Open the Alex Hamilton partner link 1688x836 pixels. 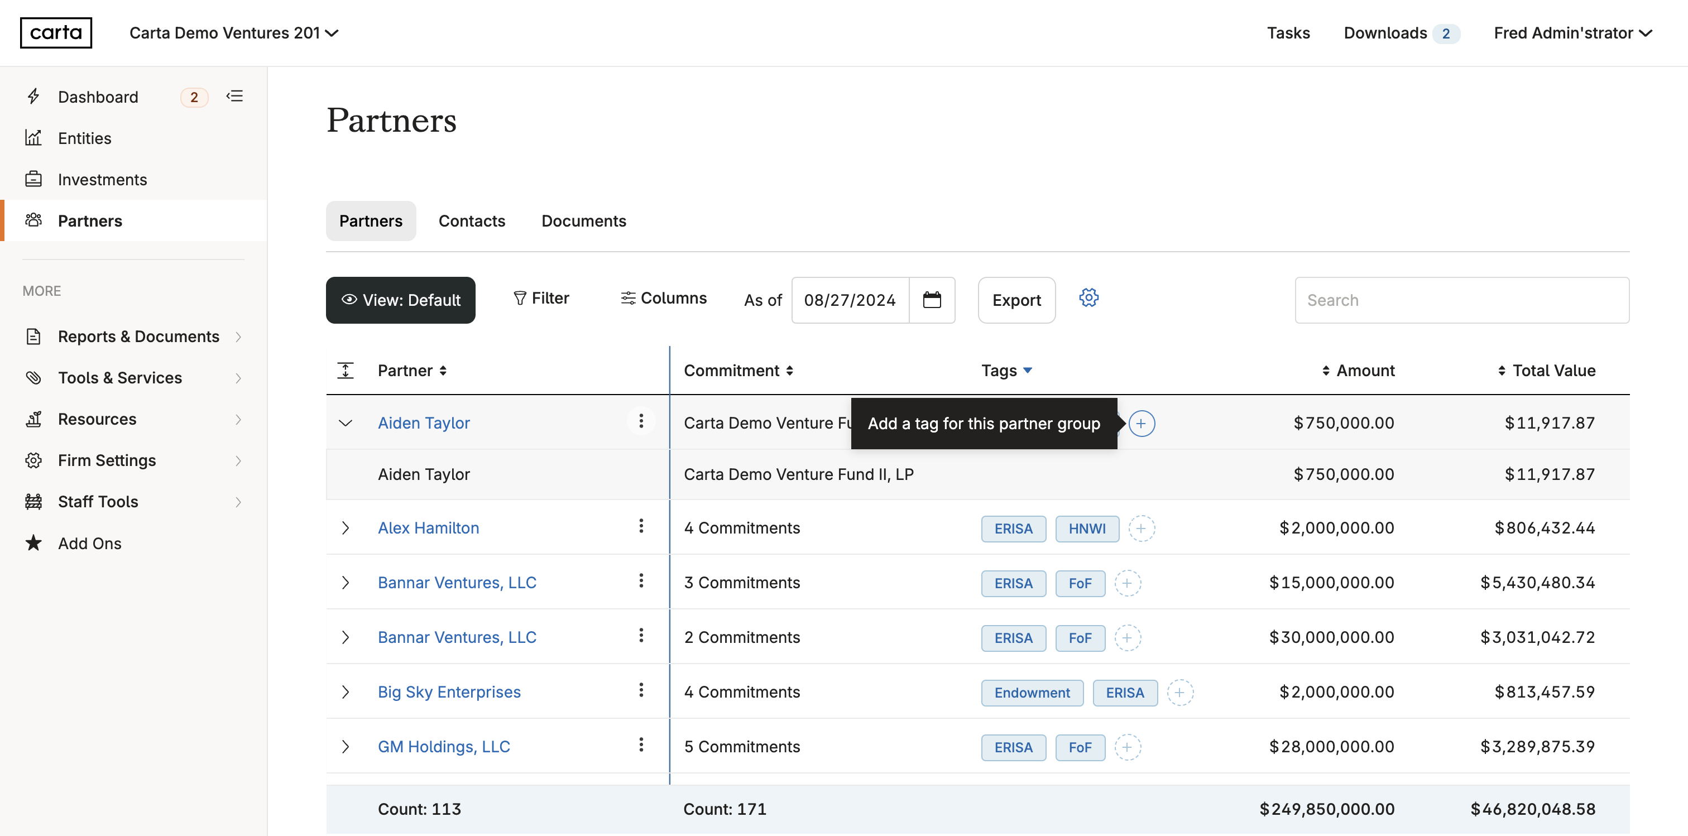coord(428,528)
